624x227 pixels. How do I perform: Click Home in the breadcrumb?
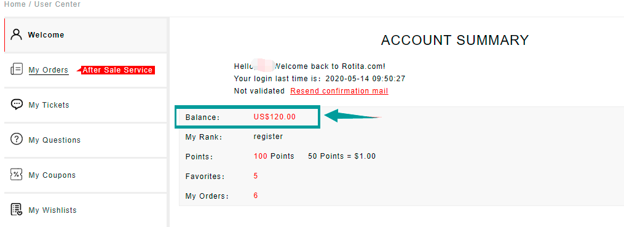pyautogui.click(x=15, y=4)
